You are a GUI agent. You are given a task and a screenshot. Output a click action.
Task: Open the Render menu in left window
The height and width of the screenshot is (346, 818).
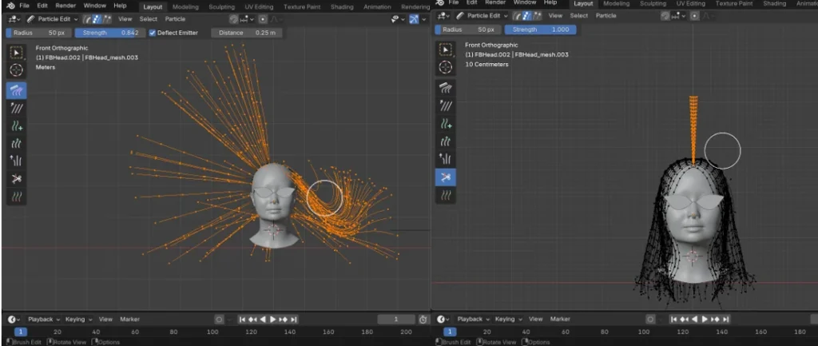(66, 6)
